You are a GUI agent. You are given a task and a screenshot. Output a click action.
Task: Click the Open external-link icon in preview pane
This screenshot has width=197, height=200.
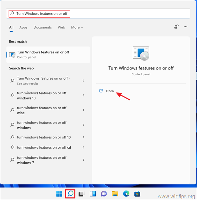[101, 91]
